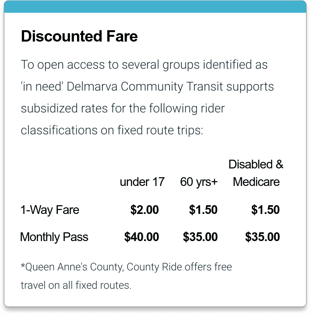Click the teal bar atop the card
The width and height of the screenshot is (311, 315).
pyautogui.click(x=155, y=7)
